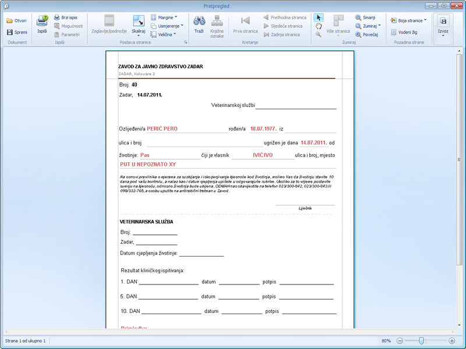This screenshot has height=349, width=466.
Task: Minimize the Pretpregled window
Action: click(x=430, y=6)
